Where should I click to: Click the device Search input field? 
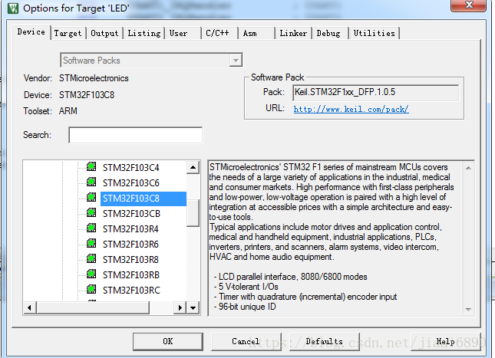click(135, 135)
